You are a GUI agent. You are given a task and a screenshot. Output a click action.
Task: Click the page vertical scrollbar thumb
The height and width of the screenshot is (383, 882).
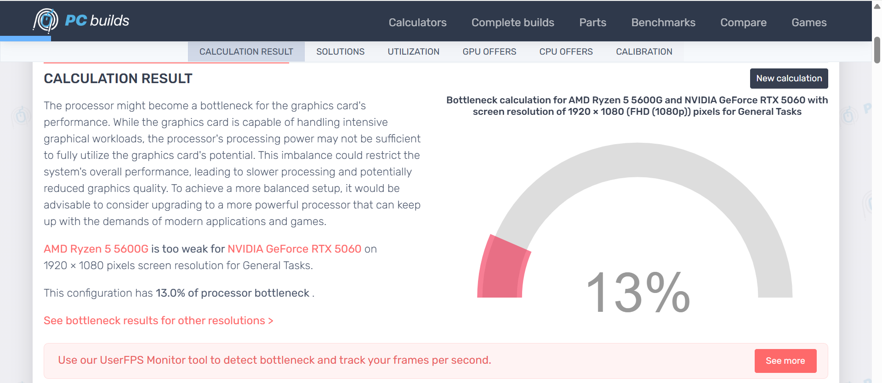coord(877,50)
